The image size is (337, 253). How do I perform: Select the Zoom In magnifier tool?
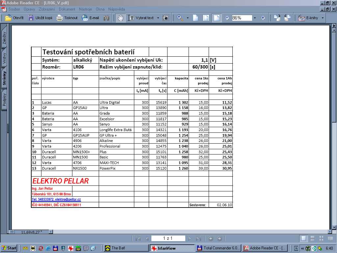click(180, 18)
